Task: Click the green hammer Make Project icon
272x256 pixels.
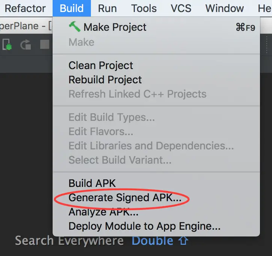Action: pyautogui.click(x=75, y=27)
